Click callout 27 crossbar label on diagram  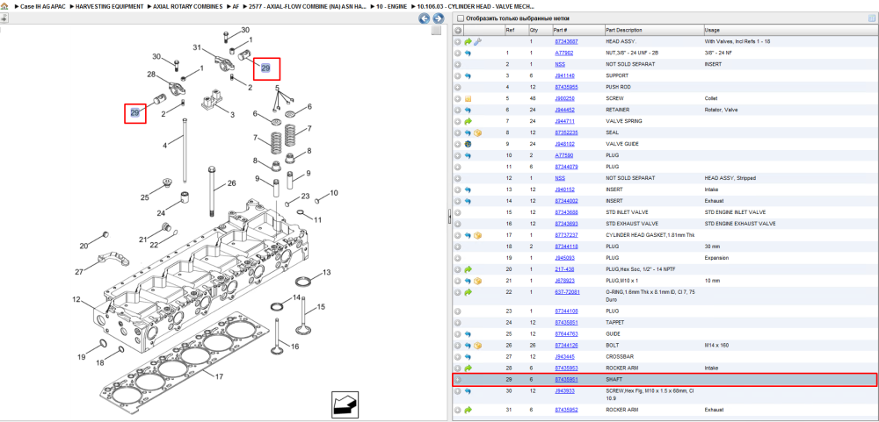pyautogui.click(x=79, y=272)
